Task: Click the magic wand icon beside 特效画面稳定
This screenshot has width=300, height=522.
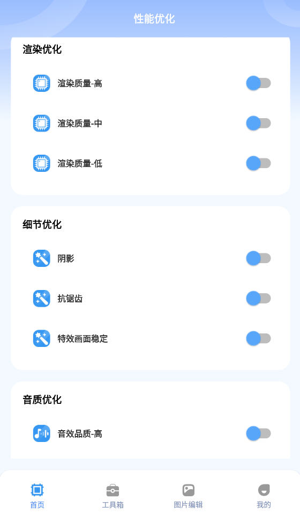Action: [x=42, y=338]
